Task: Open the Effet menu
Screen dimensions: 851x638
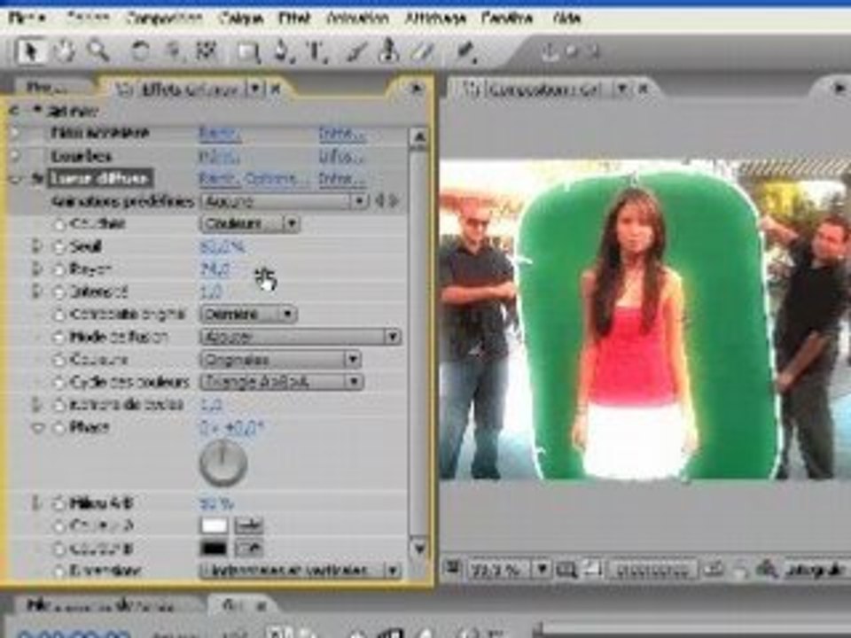Action: pyautogui.click(x=294, y=18)
